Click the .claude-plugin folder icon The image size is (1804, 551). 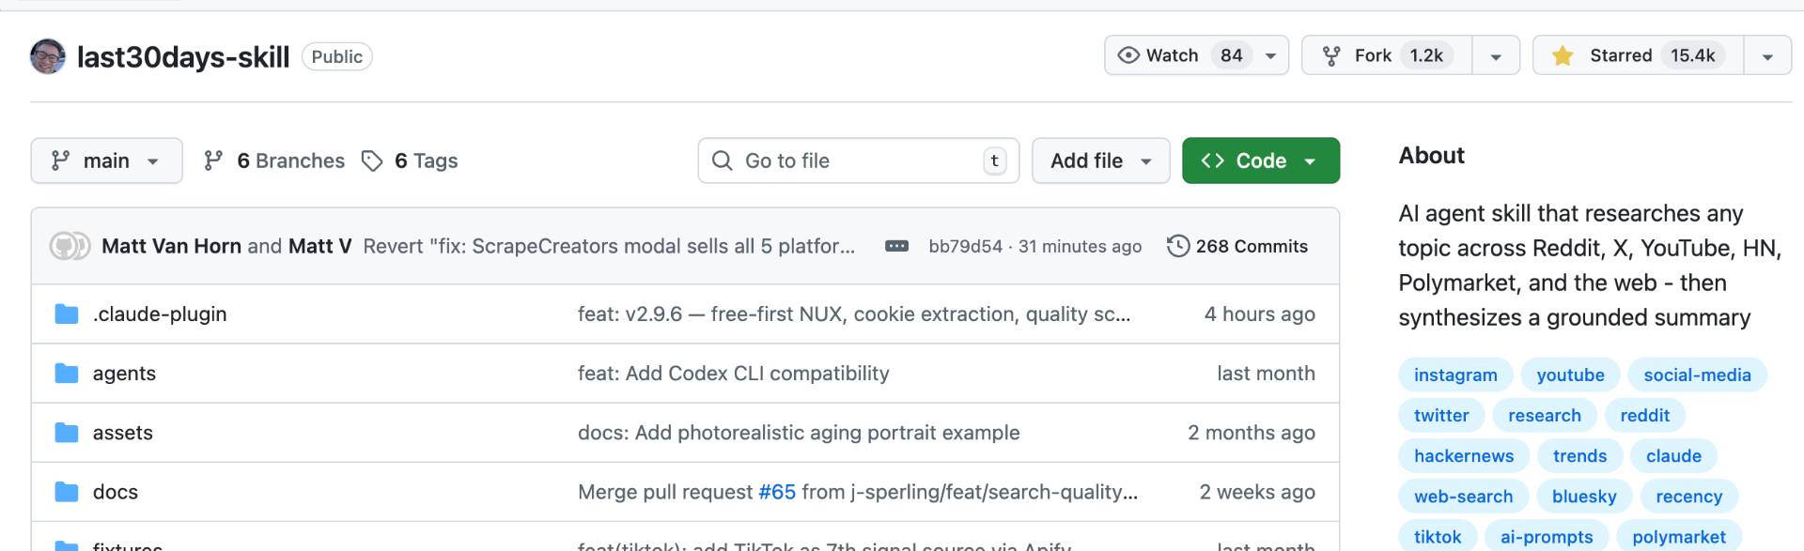coord(67,314)
